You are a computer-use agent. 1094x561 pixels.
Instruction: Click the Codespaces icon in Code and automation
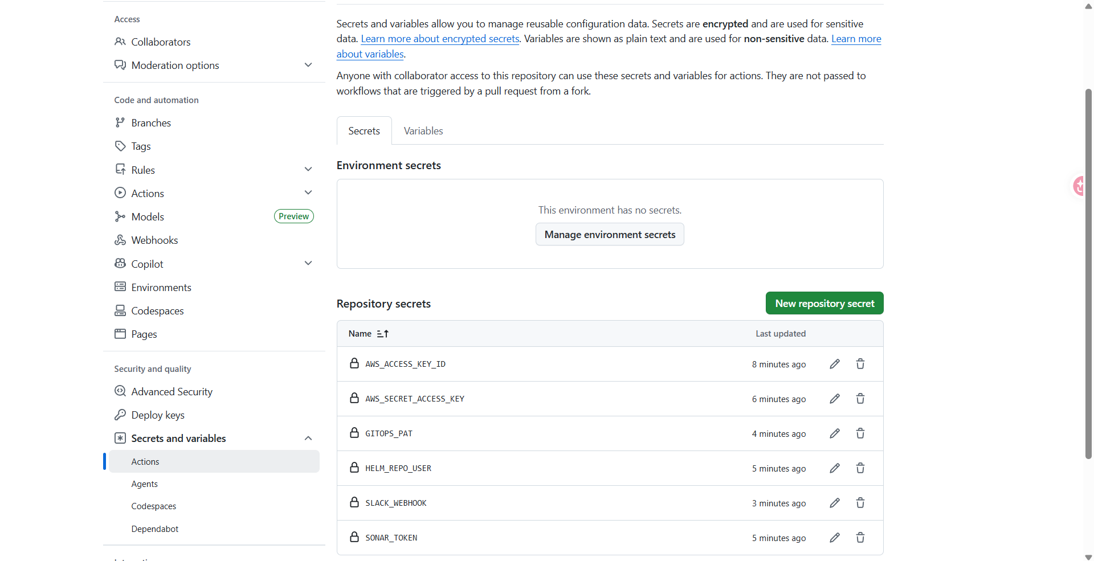coord(120,310)
